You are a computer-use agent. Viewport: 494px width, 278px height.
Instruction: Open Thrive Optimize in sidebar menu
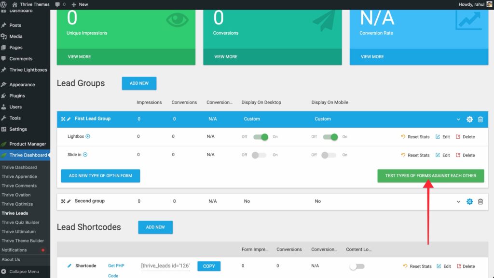click(x=17, y=204)
